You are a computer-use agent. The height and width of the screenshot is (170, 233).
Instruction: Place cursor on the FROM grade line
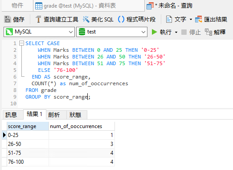(x=41, y=90)
